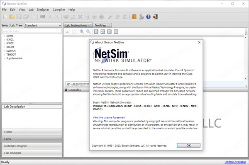Open the Lab menu
This screenshot has width=249, height=165.
(31, 10)
